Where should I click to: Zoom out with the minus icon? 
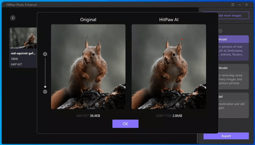(45, 92)
